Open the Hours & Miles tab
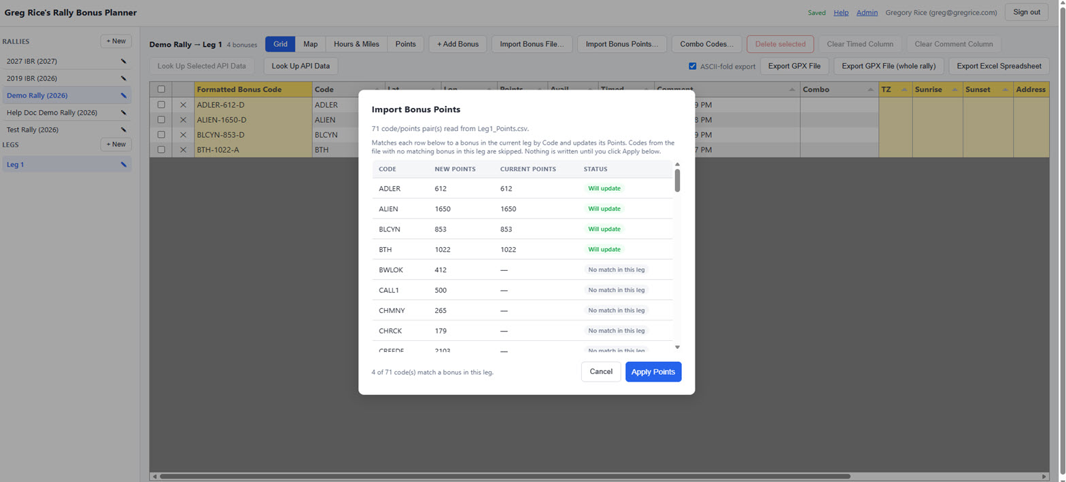This screenshot has width=1066, height=482. pyautogui.click(x=356, y=44)
